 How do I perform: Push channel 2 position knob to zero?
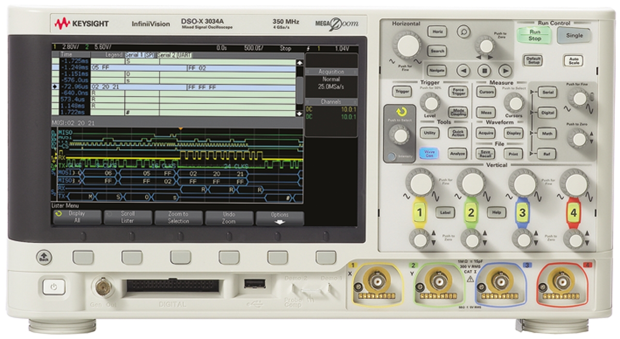(471, 238)
